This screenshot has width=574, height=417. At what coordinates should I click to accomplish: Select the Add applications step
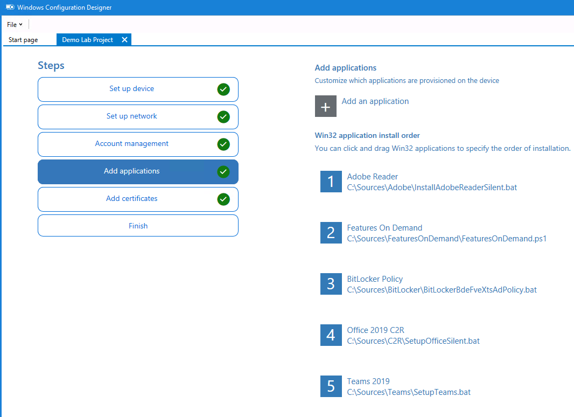(x=138, y=172)
